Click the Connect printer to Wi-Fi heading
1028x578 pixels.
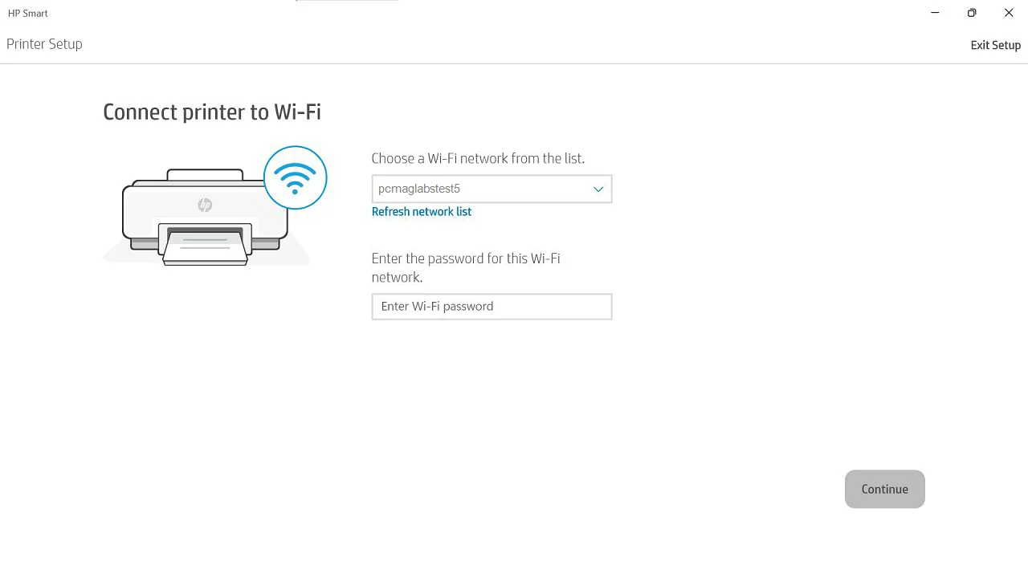coord(212,112)
